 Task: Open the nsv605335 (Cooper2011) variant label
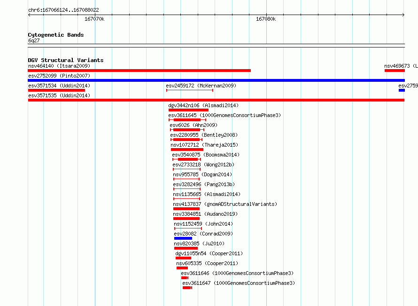point(207,263)
